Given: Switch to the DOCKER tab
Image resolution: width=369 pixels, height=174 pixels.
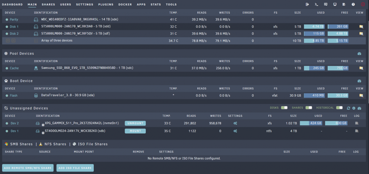Looking at the screenshot, I should tap(125, 4).
